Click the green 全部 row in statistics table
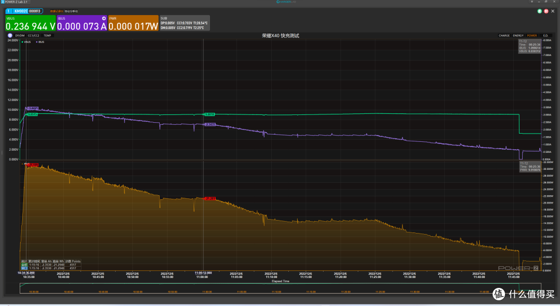The image size is (560, 306). tap(51, 265)
